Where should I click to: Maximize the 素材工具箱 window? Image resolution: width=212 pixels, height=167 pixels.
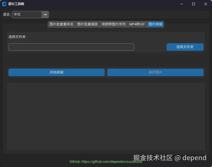coord(193,4)
